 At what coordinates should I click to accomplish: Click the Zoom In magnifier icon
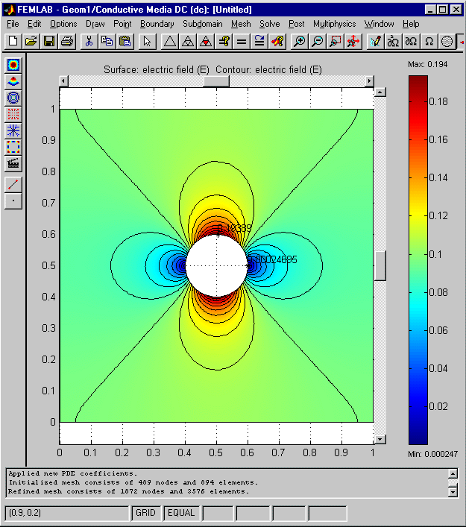tap(300, 42)
